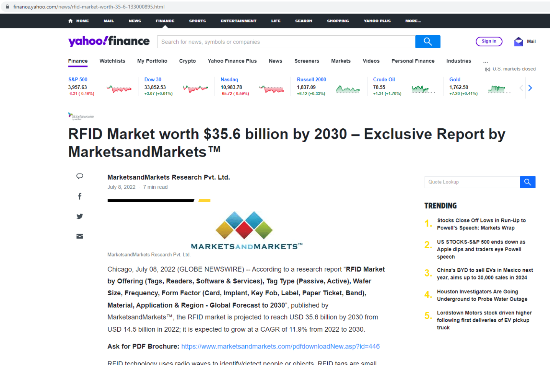
Task: Click inside the Quote Lookup input field
Action: pos(471,182)
